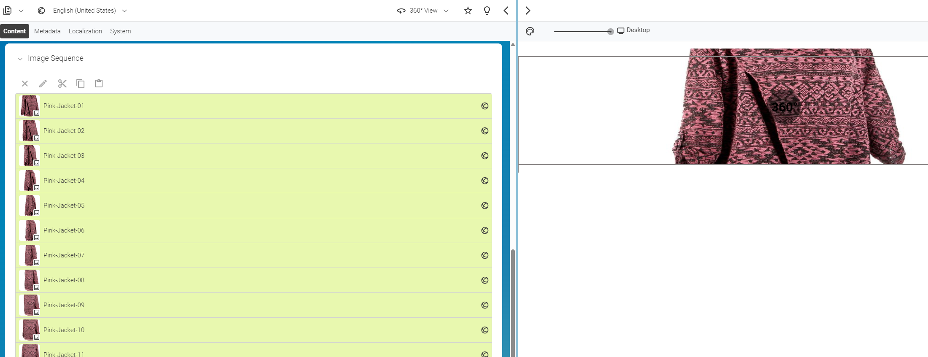The image size is (928, 357).
Task: Open the 360° View dropdown
Action: tap(423, 11)
